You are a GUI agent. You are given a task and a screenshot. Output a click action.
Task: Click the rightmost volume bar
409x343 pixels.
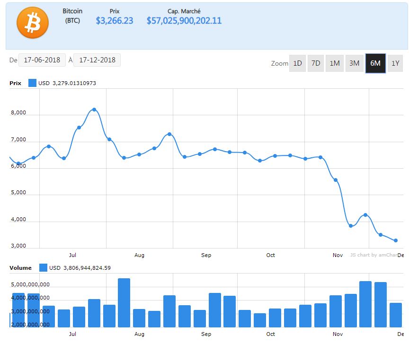click(396, 315)
